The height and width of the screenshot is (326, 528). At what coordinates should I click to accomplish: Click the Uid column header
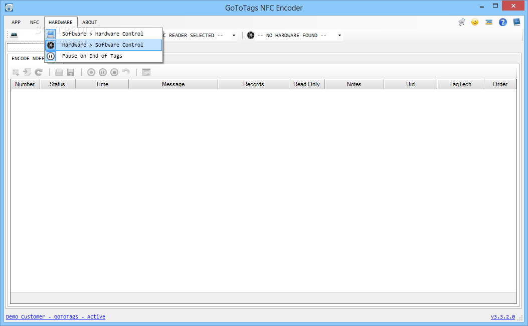(x=411, y=84)
